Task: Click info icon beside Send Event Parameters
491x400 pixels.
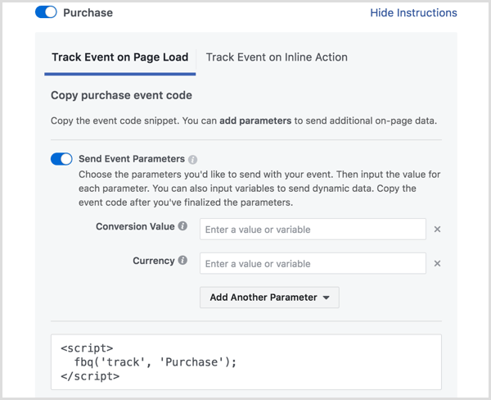Action: tap(192, 160)
